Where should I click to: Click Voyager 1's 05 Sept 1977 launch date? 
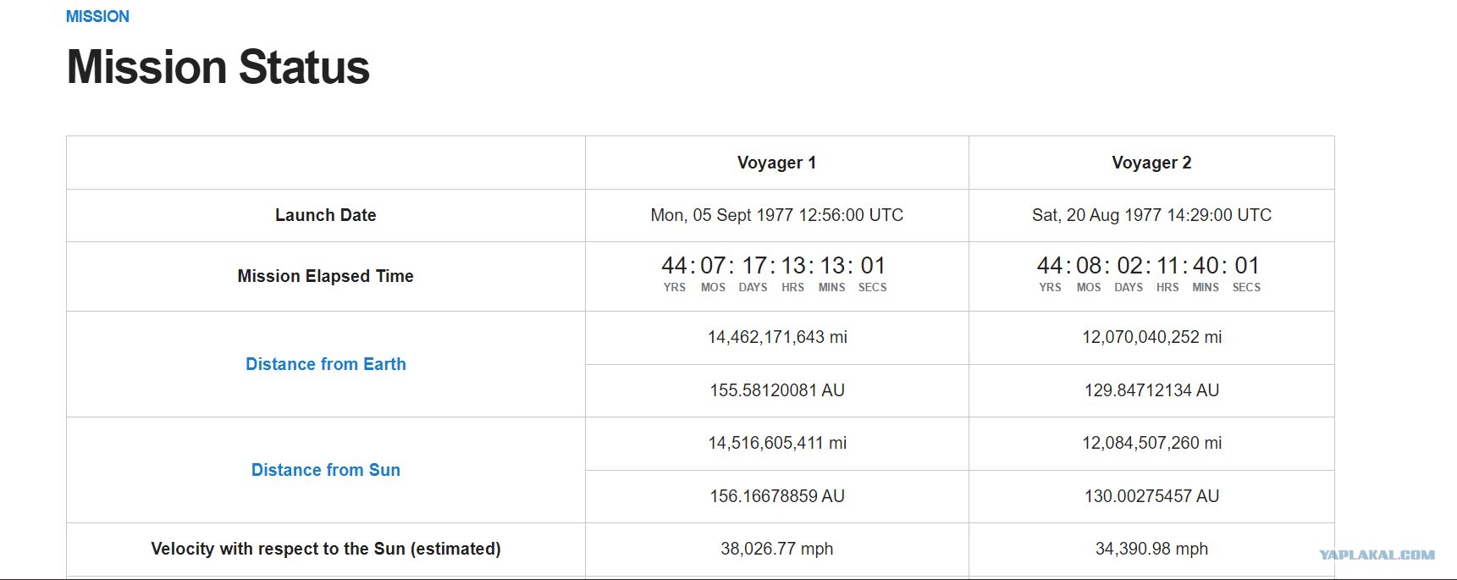click(776, 215)
